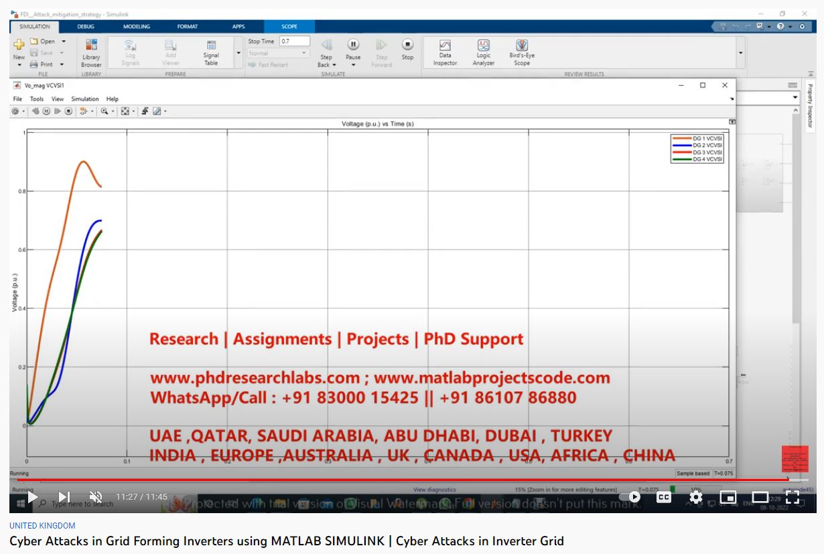This screenshot has height=554, width=824.
Task: Launch the Logic Analyzer
Action: 483,51
